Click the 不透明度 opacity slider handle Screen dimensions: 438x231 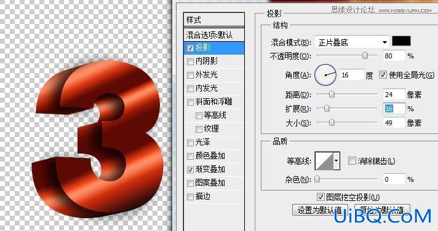[365, 55]
